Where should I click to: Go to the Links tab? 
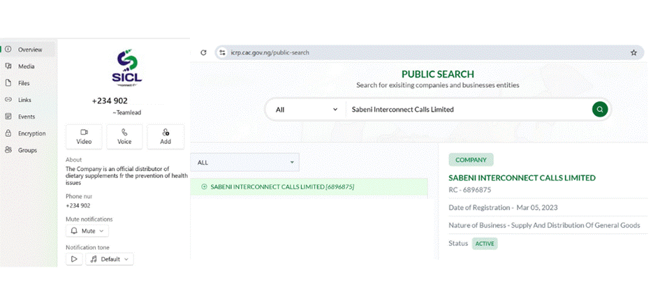24,100
